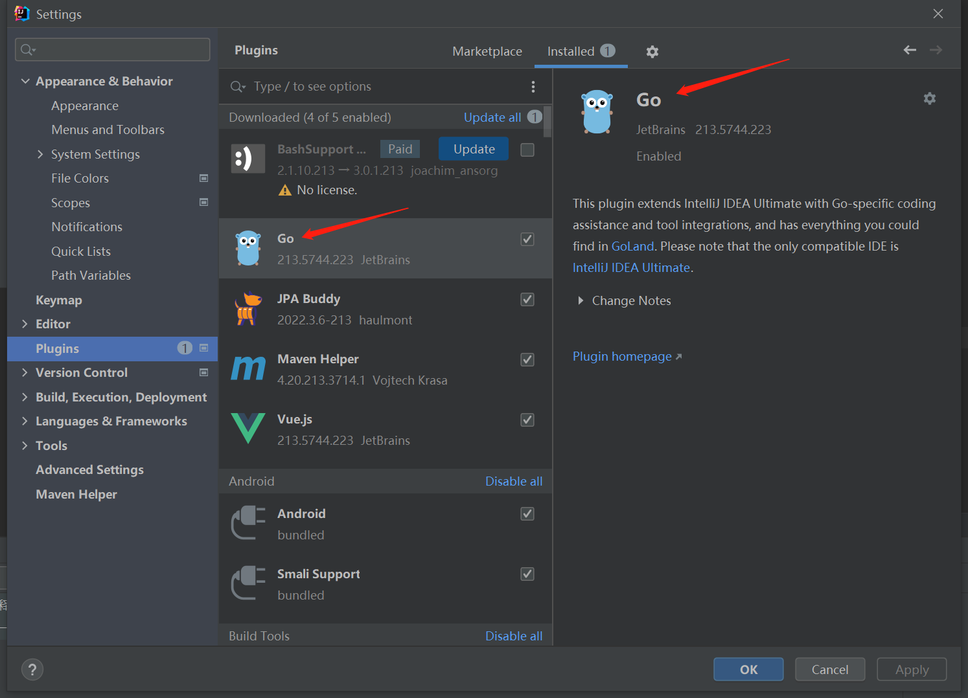The height and width of the screenshot is (698, 968).
Task: Select the Vue.js plugin icon
Action: [x=248, y=429]
